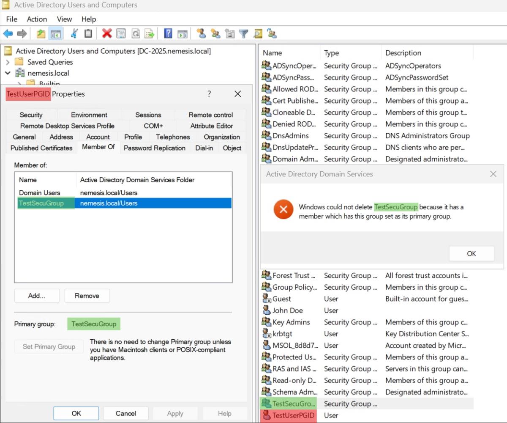Open the filter options toolbar icon
The height and width of the screenshot is (423, 507).
pyautogui.click(x=243, y=33)
